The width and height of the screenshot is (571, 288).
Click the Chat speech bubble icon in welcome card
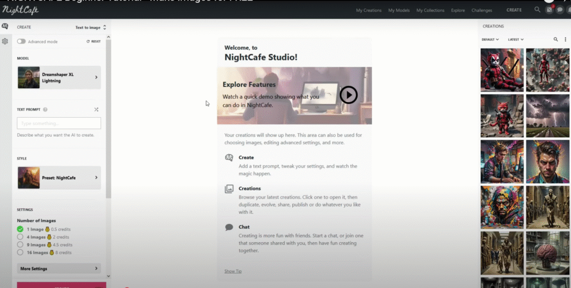click(x=229, y=227)
